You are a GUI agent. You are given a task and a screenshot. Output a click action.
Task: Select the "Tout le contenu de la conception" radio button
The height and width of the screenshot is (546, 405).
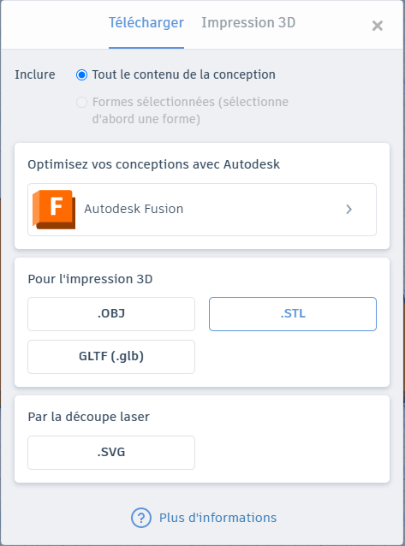pyautogui.click(x=81, y=74)
